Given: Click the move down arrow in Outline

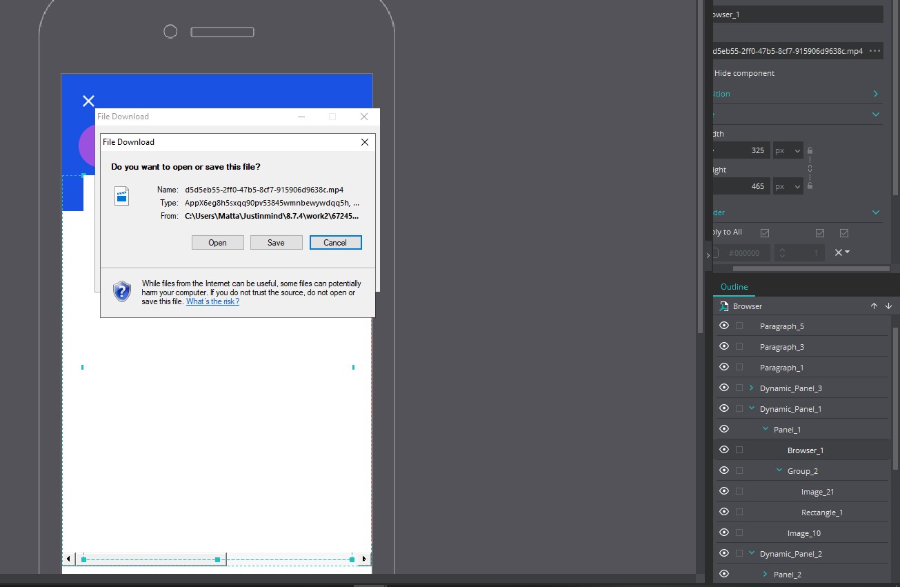Looking at the screenshot, I should [888, 306].
